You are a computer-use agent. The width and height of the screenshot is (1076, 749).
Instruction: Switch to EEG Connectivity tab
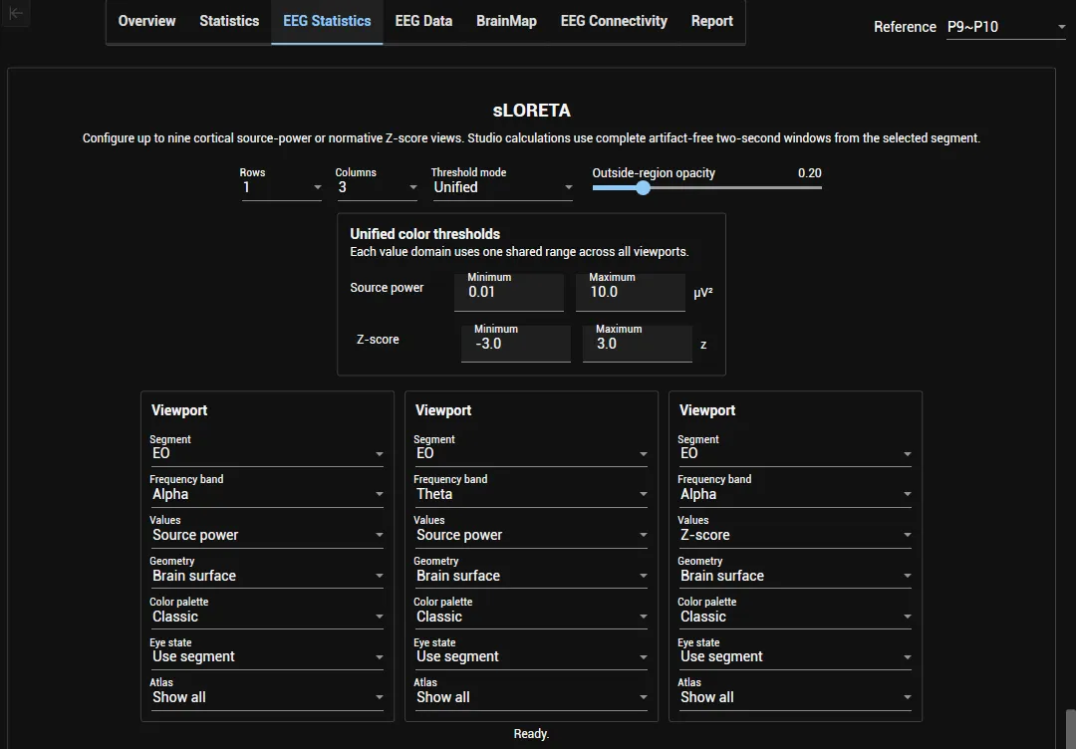click(x=614, y=21)
